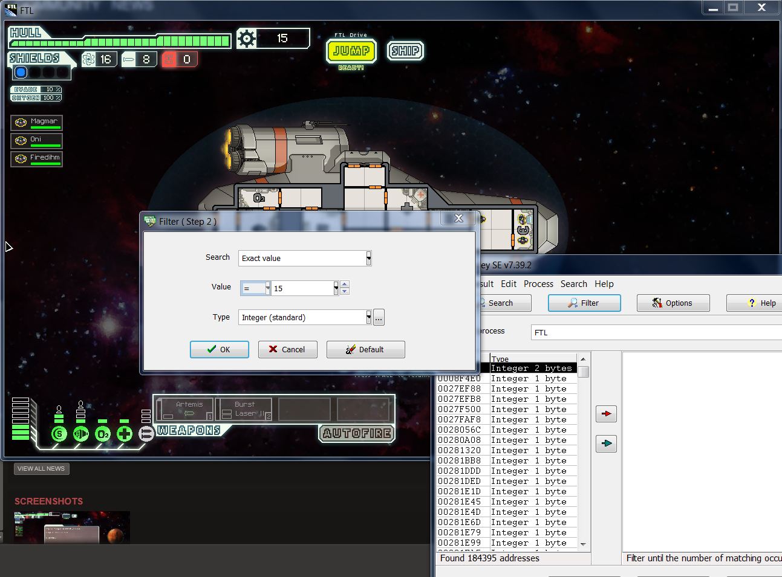Select crew member Firedihm's portrait
This screenshot has width=782, height=577.
[x=21, y=159]
